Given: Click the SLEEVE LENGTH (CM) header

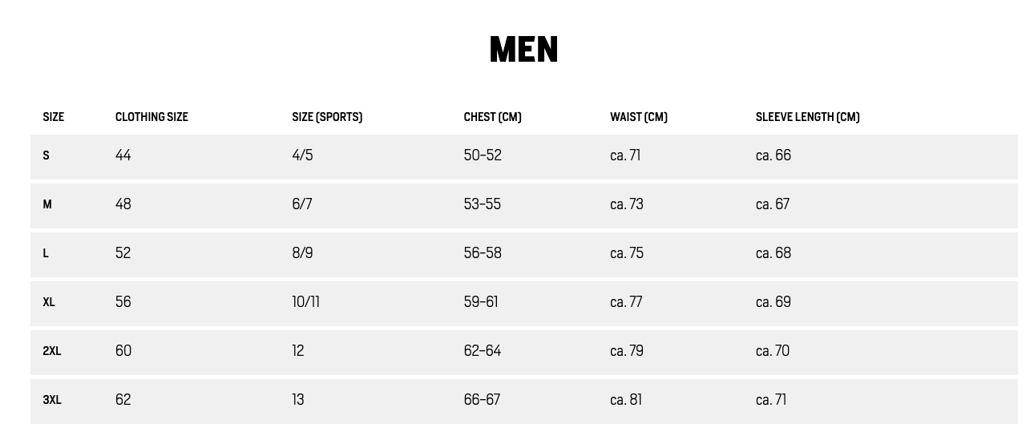Looking at the screenshot, I should click(x=807, y=117).
